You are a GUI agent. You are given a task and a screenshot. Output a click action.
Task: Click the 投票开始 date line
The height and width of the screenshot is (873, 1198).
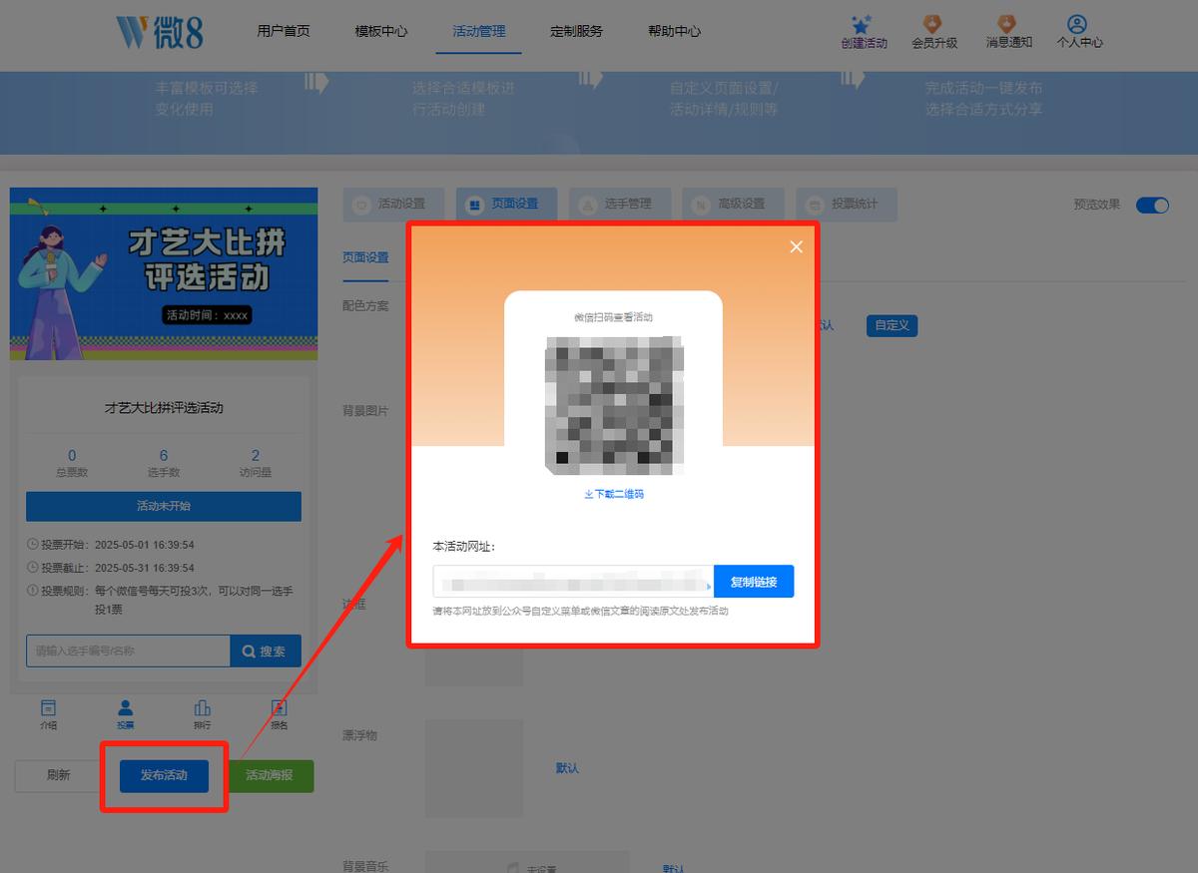tap(111, 545)
